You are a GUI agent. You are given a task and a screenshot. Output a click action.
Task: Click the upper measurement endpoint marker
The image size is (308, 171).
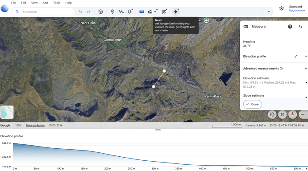pyautogui.click(x=164, y=71)
